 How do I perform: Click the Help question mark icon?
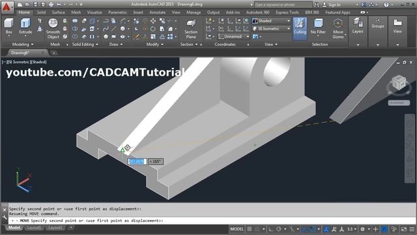coord(386,5)
